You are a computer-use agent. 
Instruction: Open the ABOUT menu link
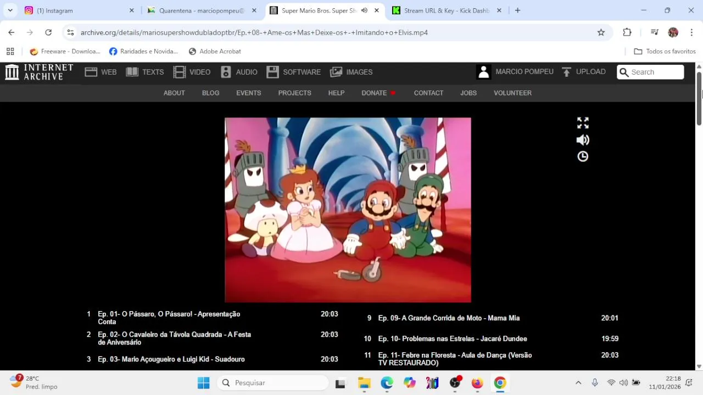(174, 93)
